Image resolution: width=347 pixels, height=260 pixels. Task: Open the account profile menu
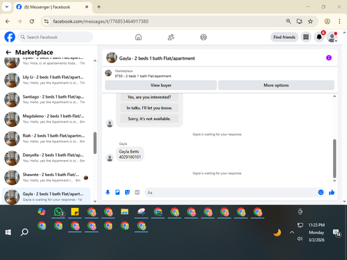332,37
